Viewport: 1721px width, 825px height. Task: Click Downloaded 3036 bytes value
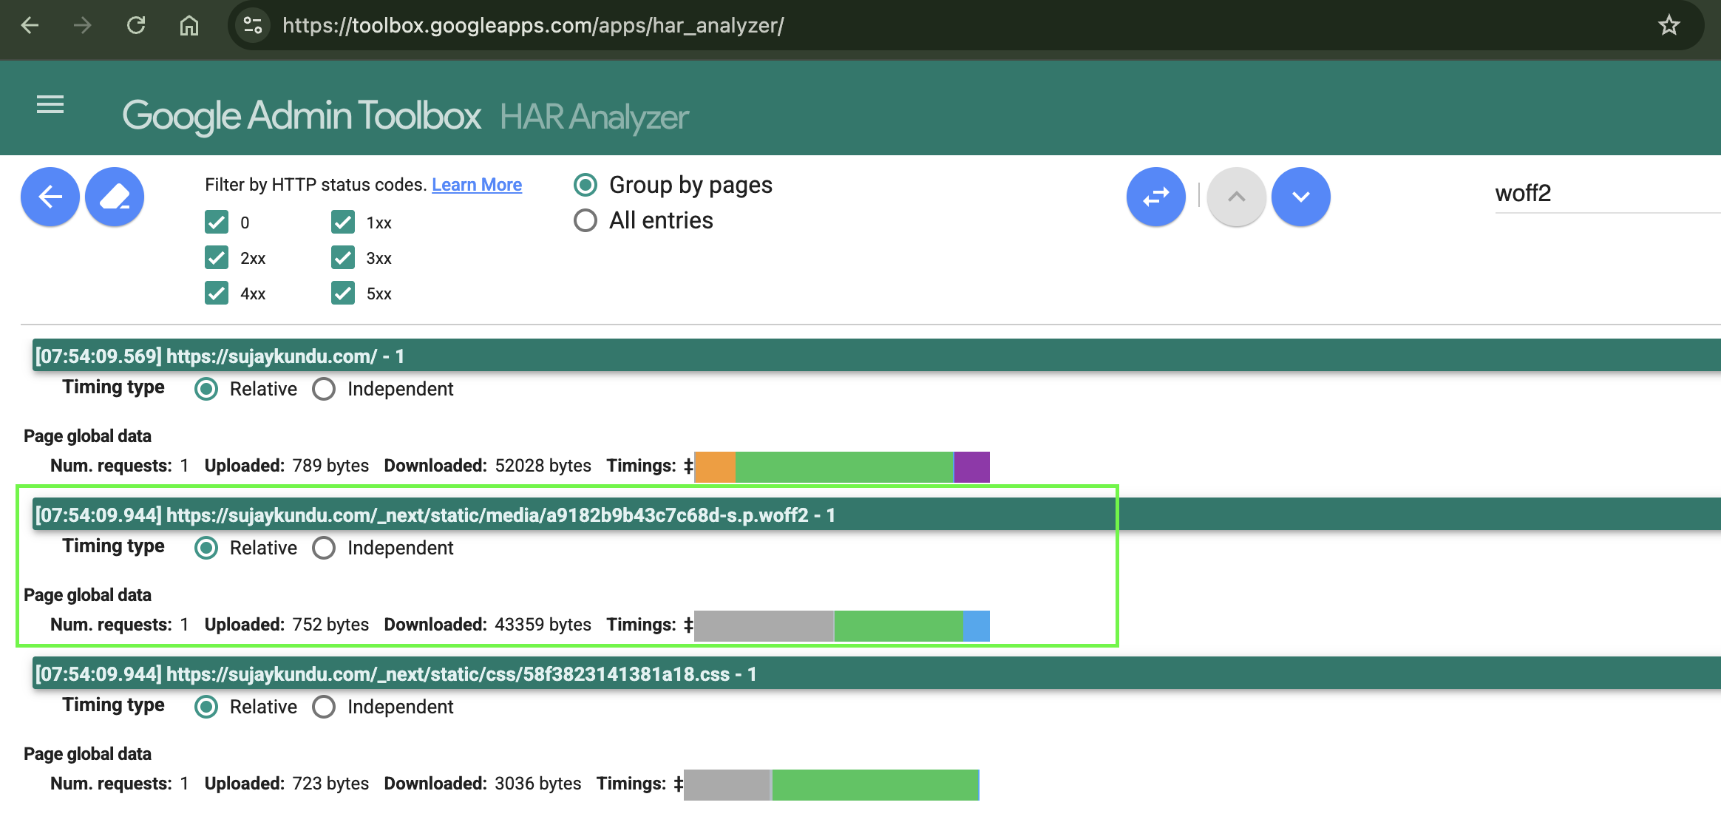(x=537, y=784)
